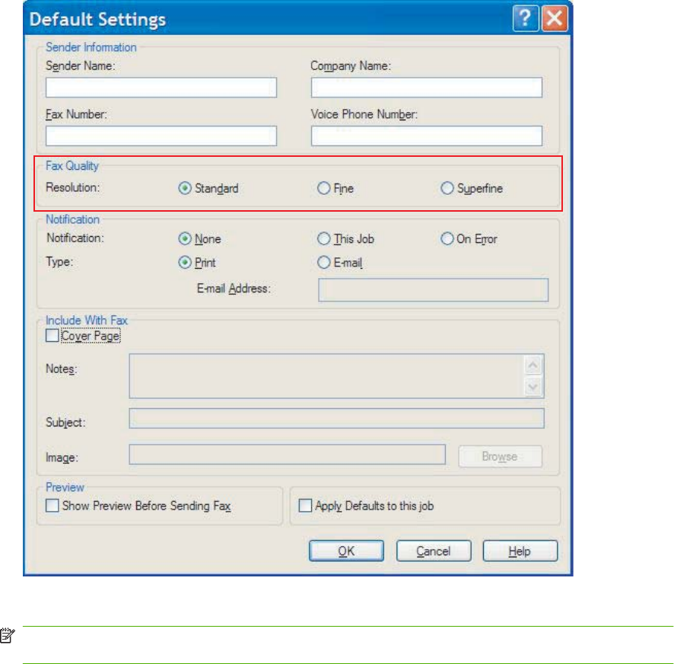Click the E-mail Address field
Image resolution: width=674 pixels, height=664 pixels.
click(x=434, y=289)
